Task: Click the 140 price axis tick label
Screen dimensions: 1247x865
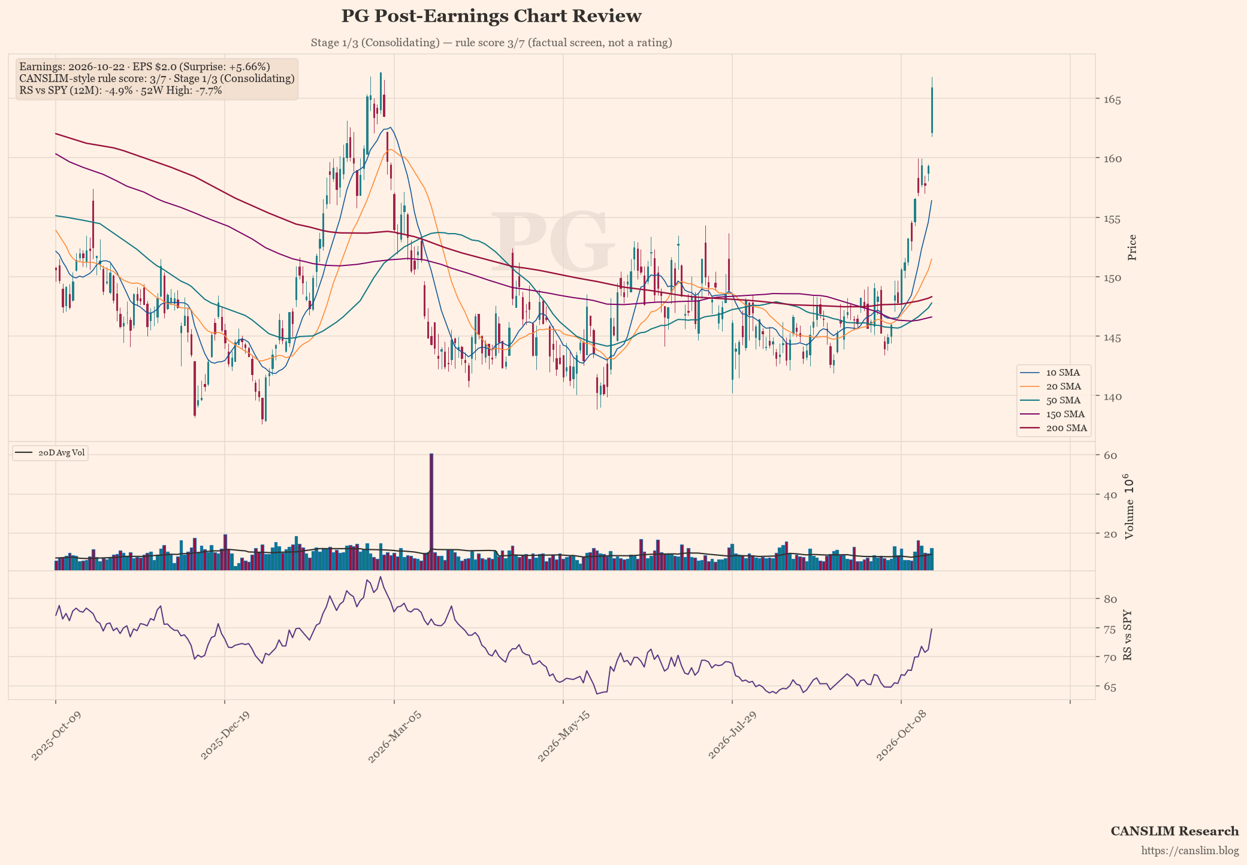Action: click(x=1112, y=397)
